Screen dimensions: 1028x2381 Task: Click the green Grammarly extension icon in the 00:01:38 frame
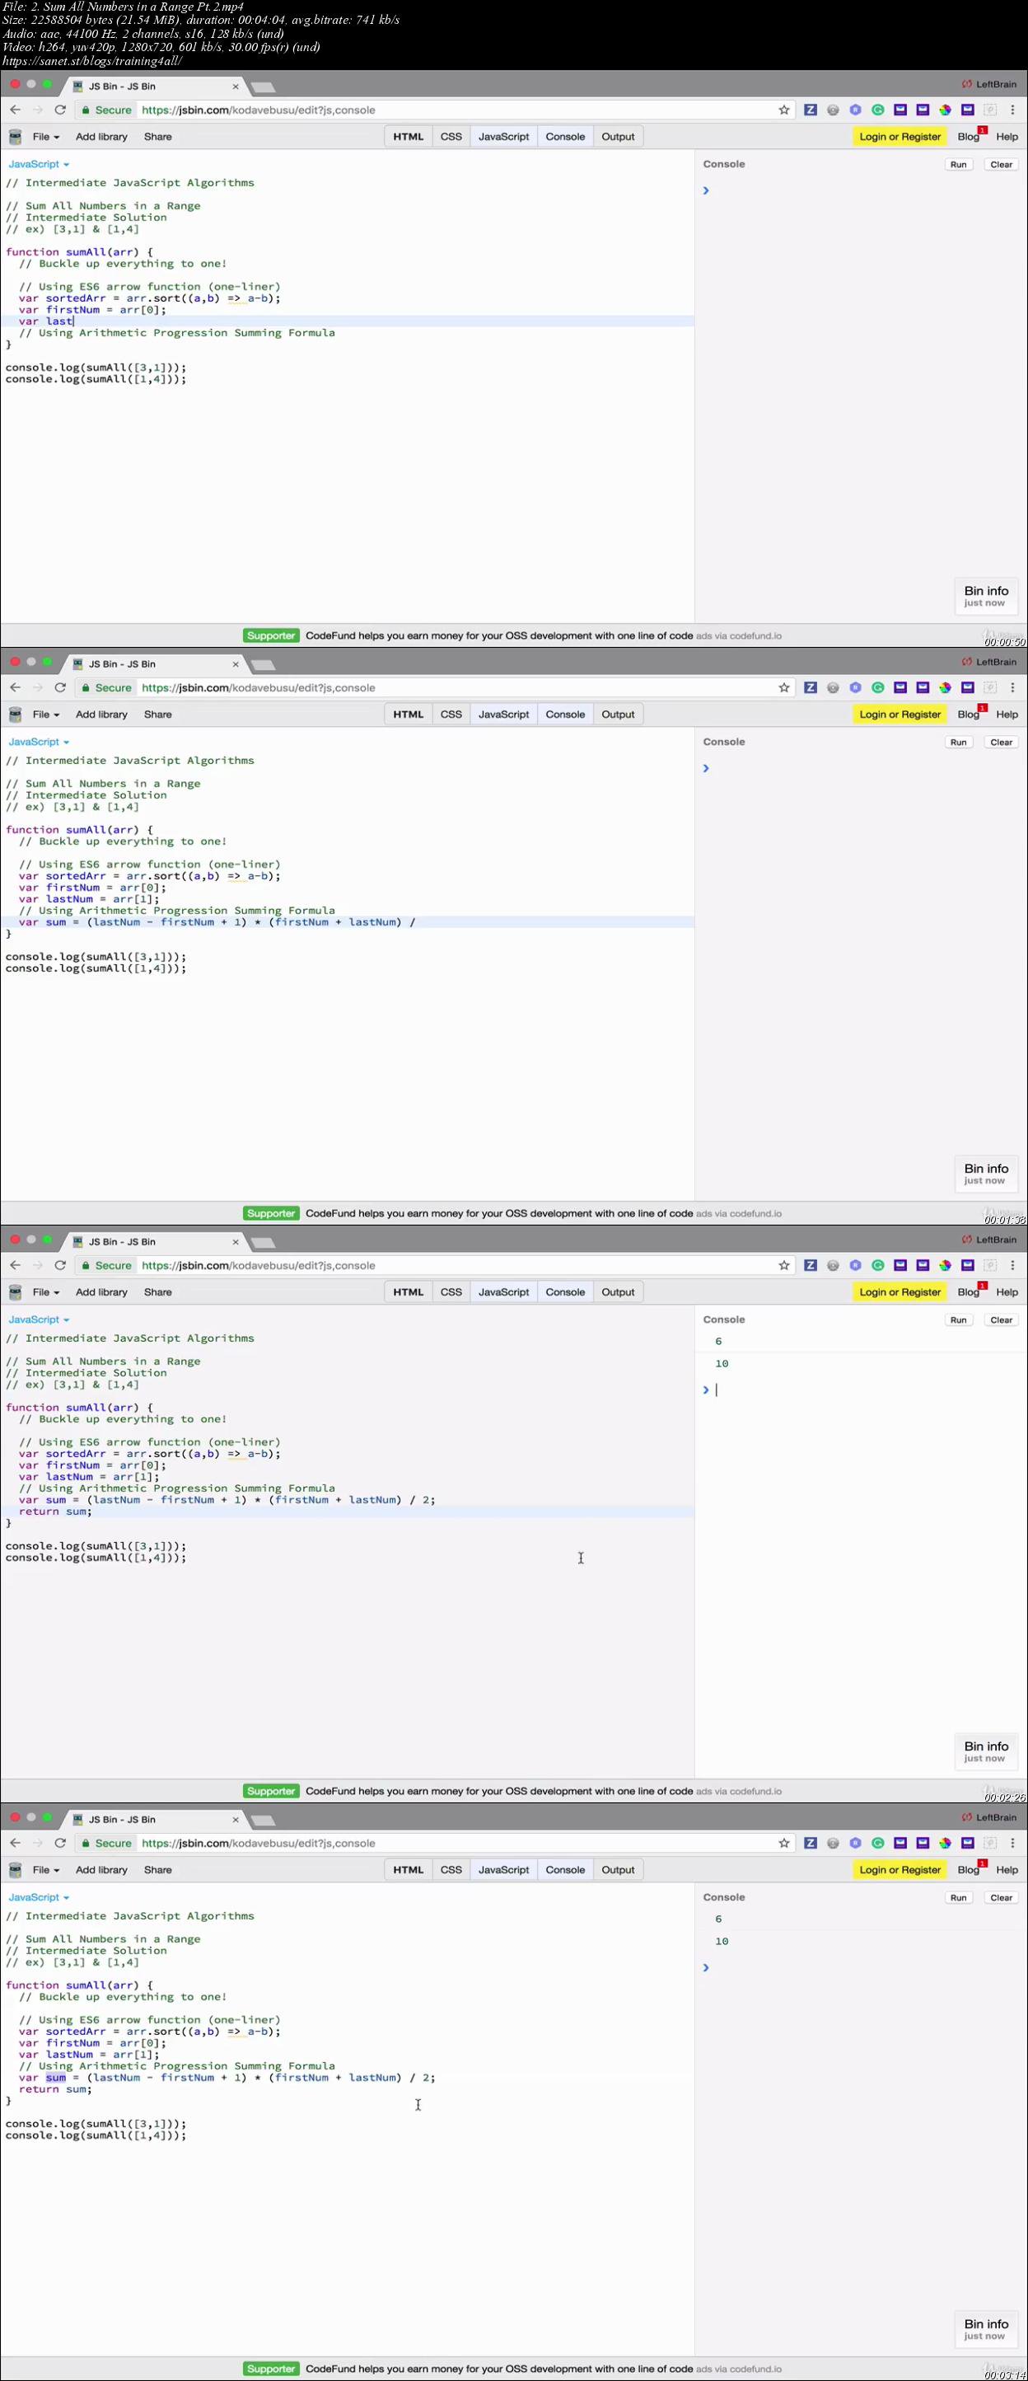pyautogui.click(x=877, y=687)
